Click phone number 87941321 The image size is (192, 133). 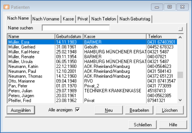click(156, 101)
